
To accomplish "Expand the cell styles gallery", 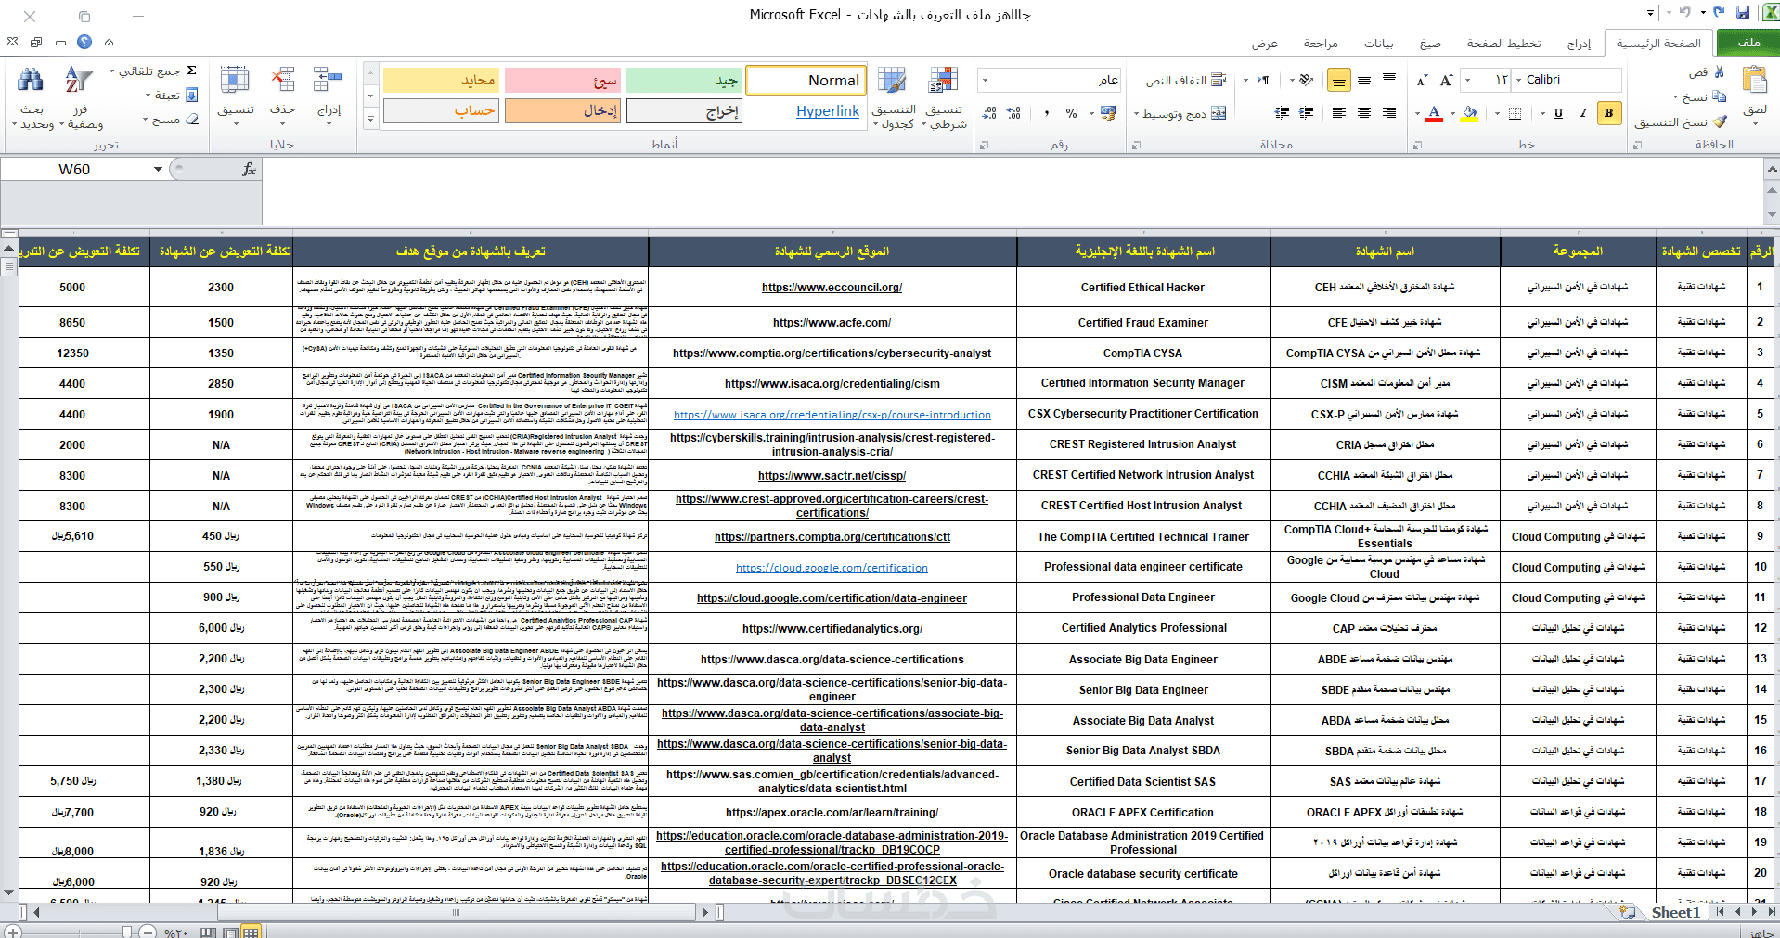I will coord(370,119).
